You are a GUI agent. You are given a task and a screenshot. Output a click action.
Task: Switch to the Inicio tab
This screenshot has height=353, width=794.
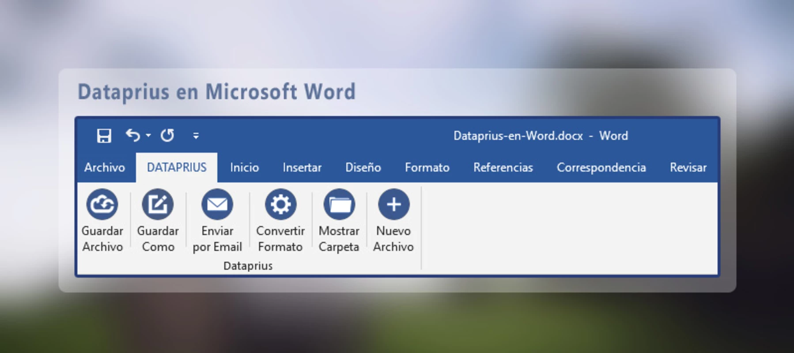[x=244, y=168]
